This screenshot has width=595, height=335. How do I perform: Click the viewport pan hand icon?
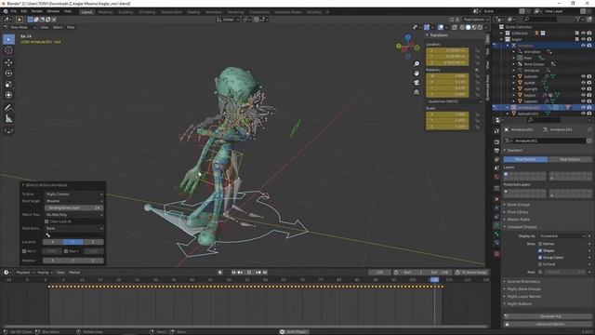[x=416, y=73]
